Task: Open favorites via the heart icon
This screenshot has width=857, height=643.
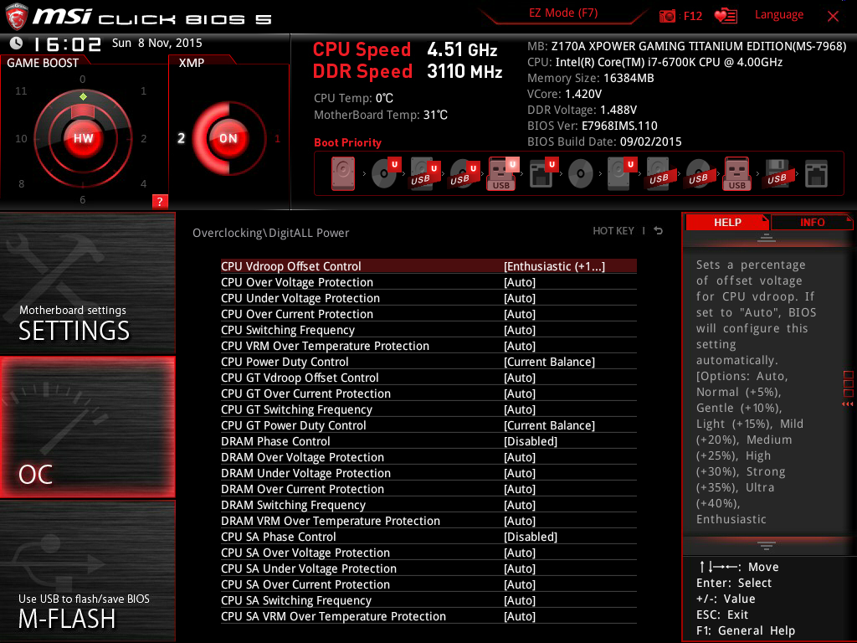Action: [x=726, y=16]
